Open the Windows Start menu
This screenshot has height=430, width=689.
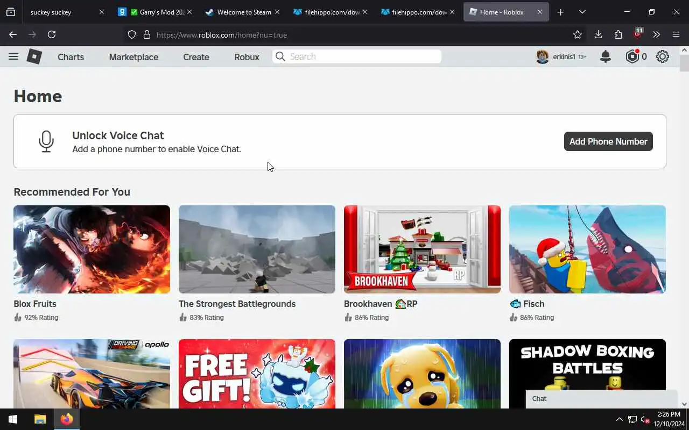click(13, 419)
